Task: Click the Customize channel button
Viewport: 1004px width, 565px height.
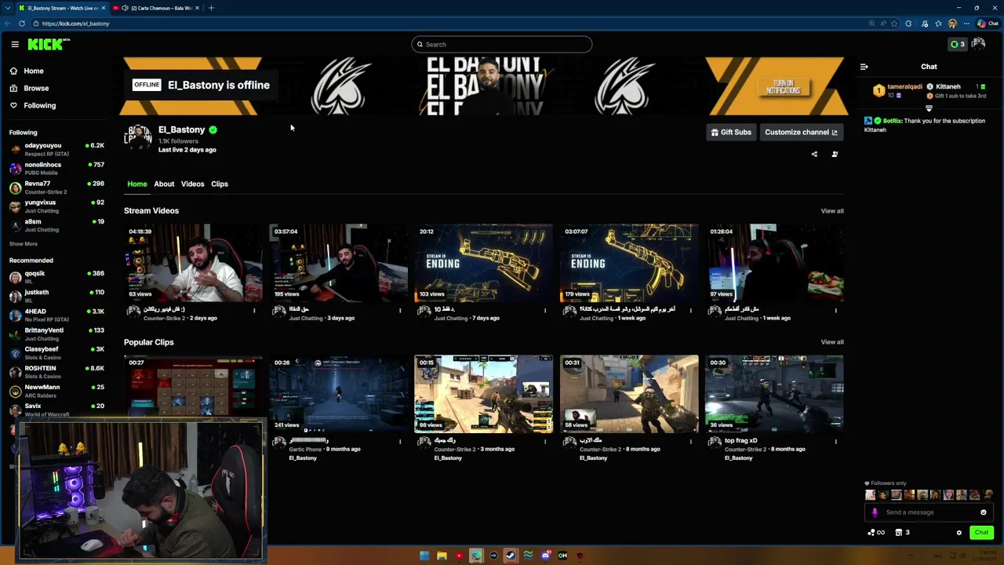Action: click(801, 132)
